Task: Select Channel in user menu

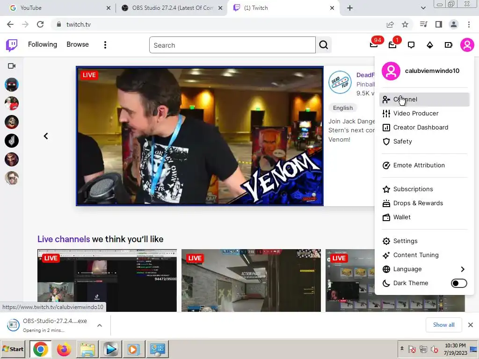Action: coord(424,99)
